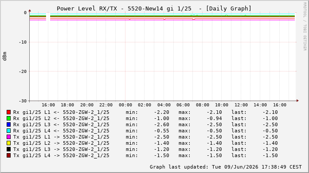Click the Tx L4 last value -1.50
This screenshot has width=309, height=173.
(270, 155)
